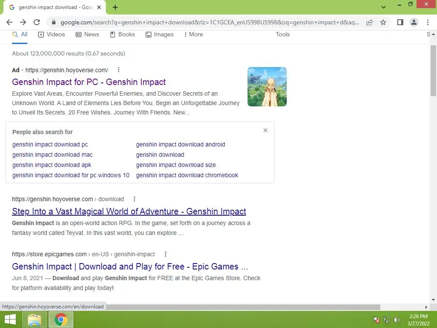Switch to the Books search tab
Screen dimensions: 437x328
[x=122, y=34]
